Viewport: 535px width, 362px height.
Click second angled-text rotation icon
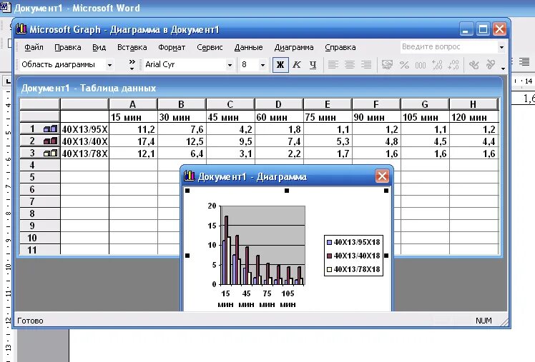point(491,65)
